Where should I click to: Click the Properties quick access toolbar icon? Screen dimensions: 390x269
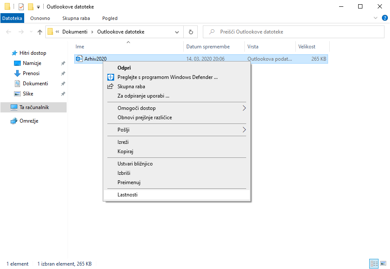tap(21, 7)
